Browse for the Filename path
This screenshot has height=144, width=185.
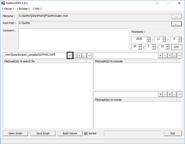pyautogui.click(x=176, y=17)
